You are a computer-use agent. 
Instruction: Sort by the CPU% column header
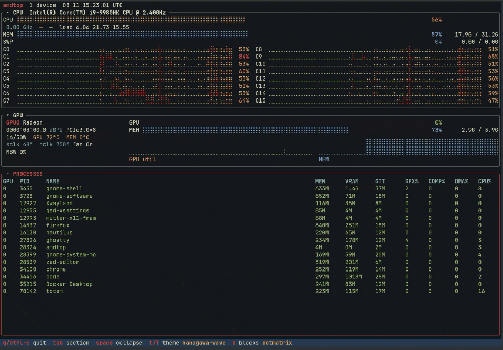(485, 181)
